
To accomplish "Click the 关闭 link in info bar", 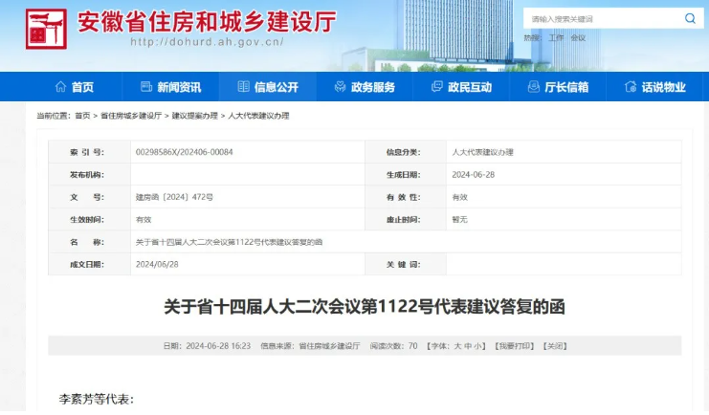I will (555, 345).
